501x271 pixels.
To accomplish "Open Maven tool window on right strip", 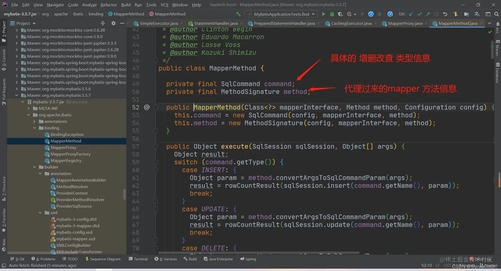I will click(x=498, y=48).
